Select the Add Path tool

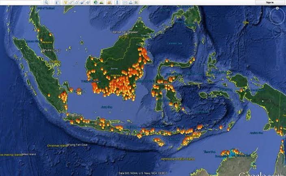(77, 2)
